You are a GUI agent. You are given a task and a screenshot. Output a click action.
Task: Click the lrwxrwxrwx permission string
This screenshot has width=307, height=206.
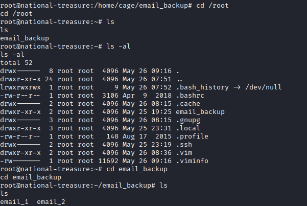[x=20, y=87]
